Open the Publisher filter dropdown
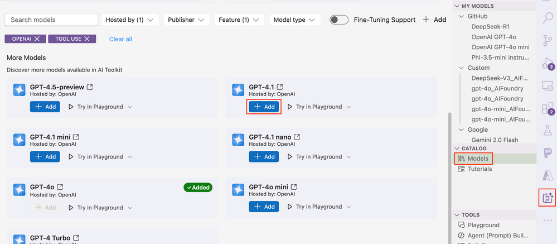The width and height of the screenshot is (557, 244). click(186, 20)
